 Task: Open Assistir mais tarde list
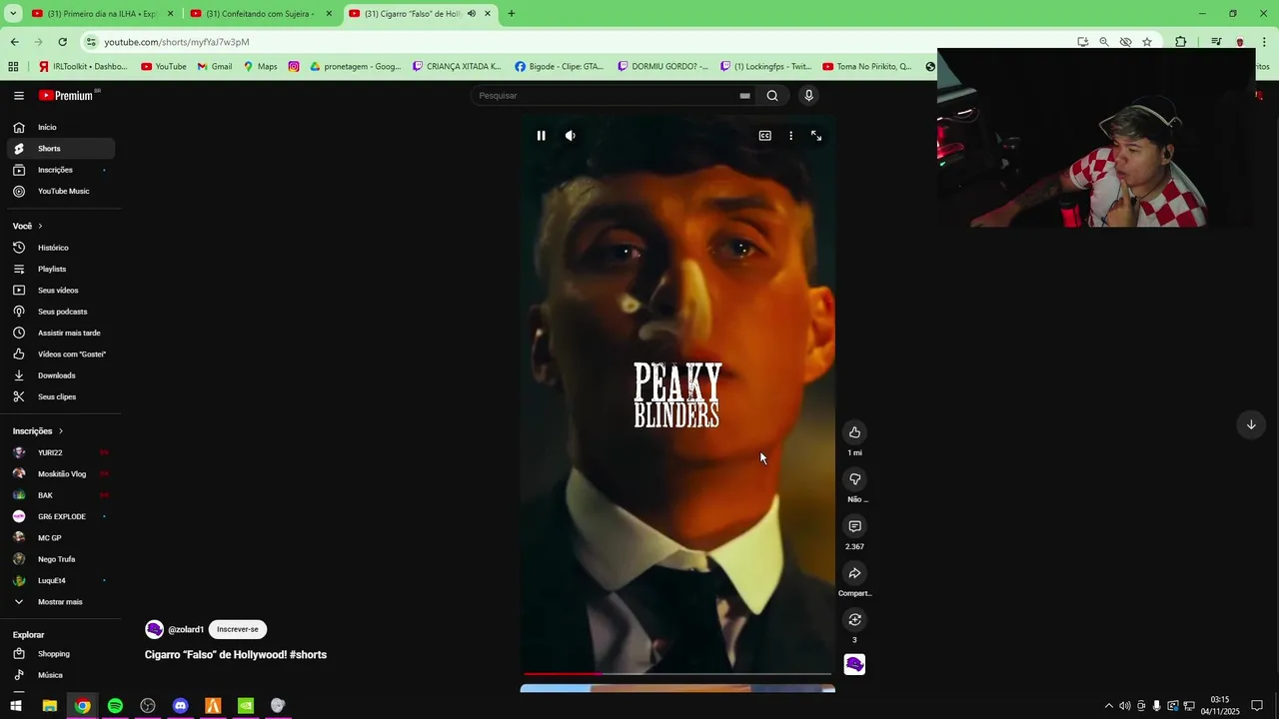60,333
